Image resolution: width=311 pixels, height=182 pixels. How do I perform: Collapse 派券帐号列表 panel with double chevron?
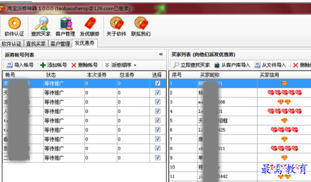point(161,55)
